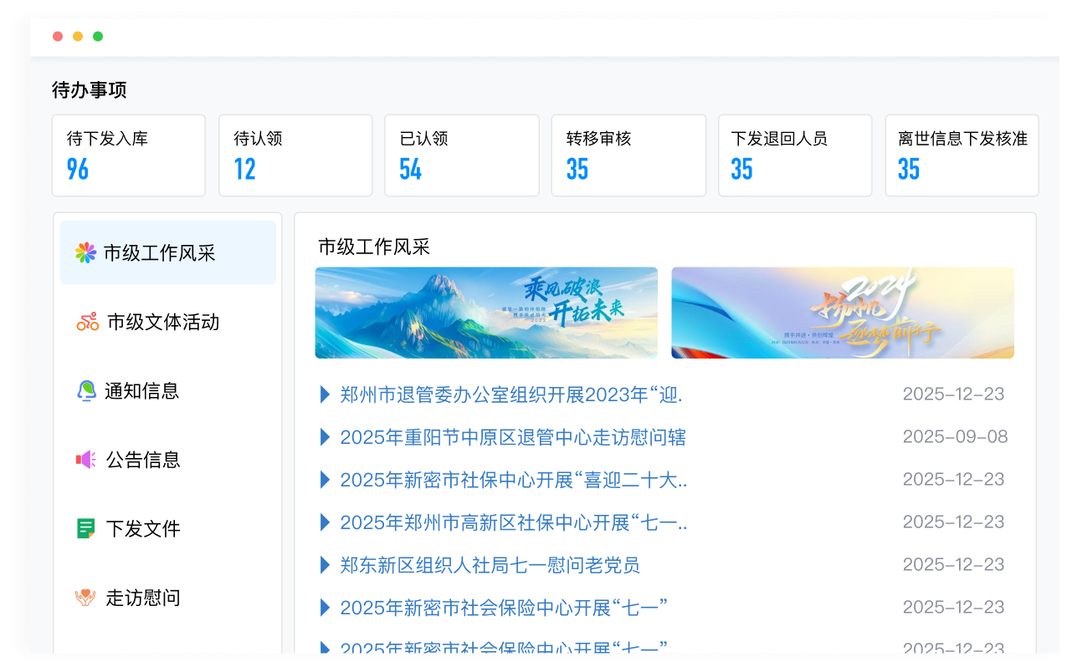Screen dimensions: 1067x672
Task: Open the 转移审核 card
Action: coord(628,155)
